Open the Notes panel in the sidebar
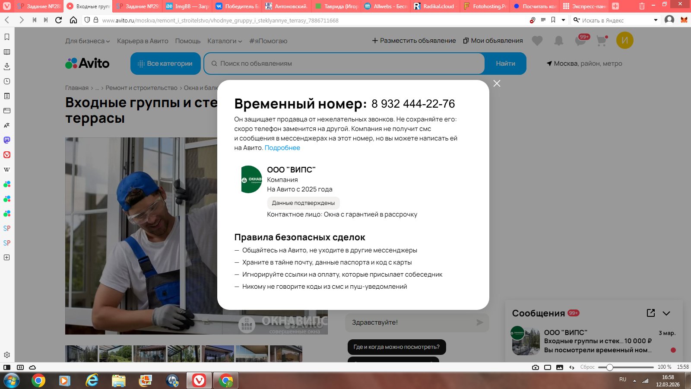Viewport: 691px width, 389px height. click(x=7, y=96)
